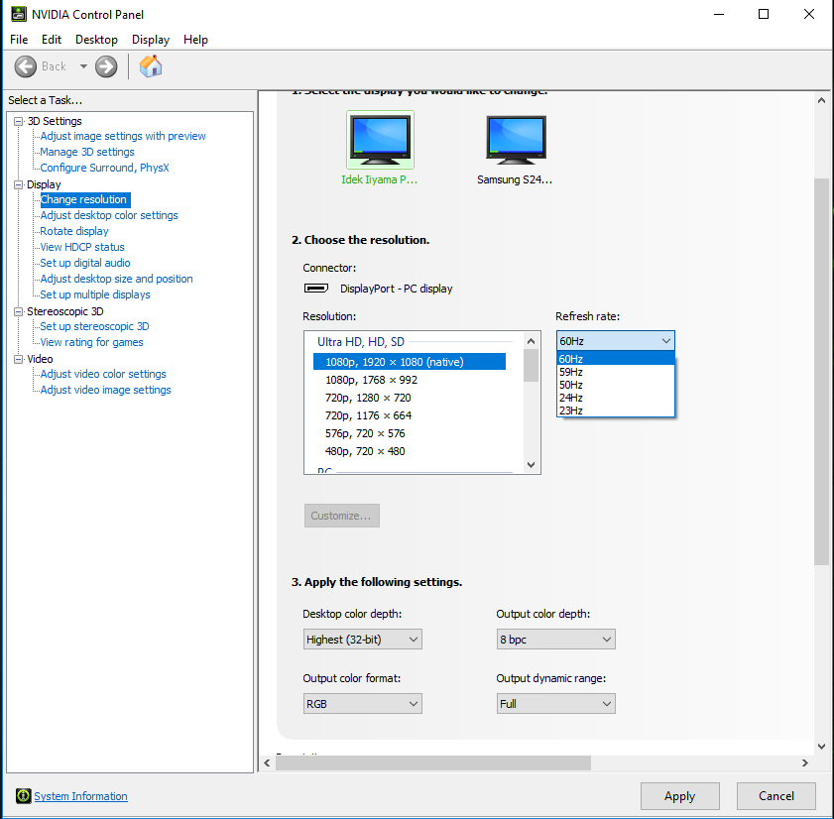
Task: Click the Refresh rate combo box
Action: tap(616, 341)
